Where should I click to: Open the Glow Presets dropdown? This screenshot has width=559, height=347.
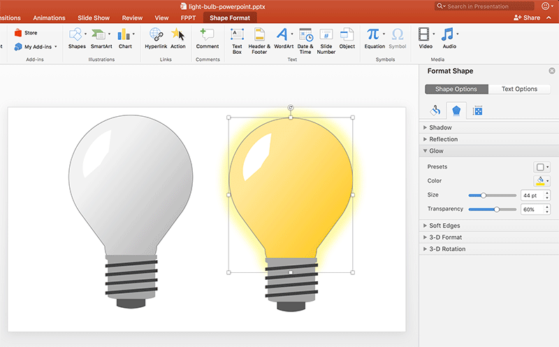tap(542, 167)
